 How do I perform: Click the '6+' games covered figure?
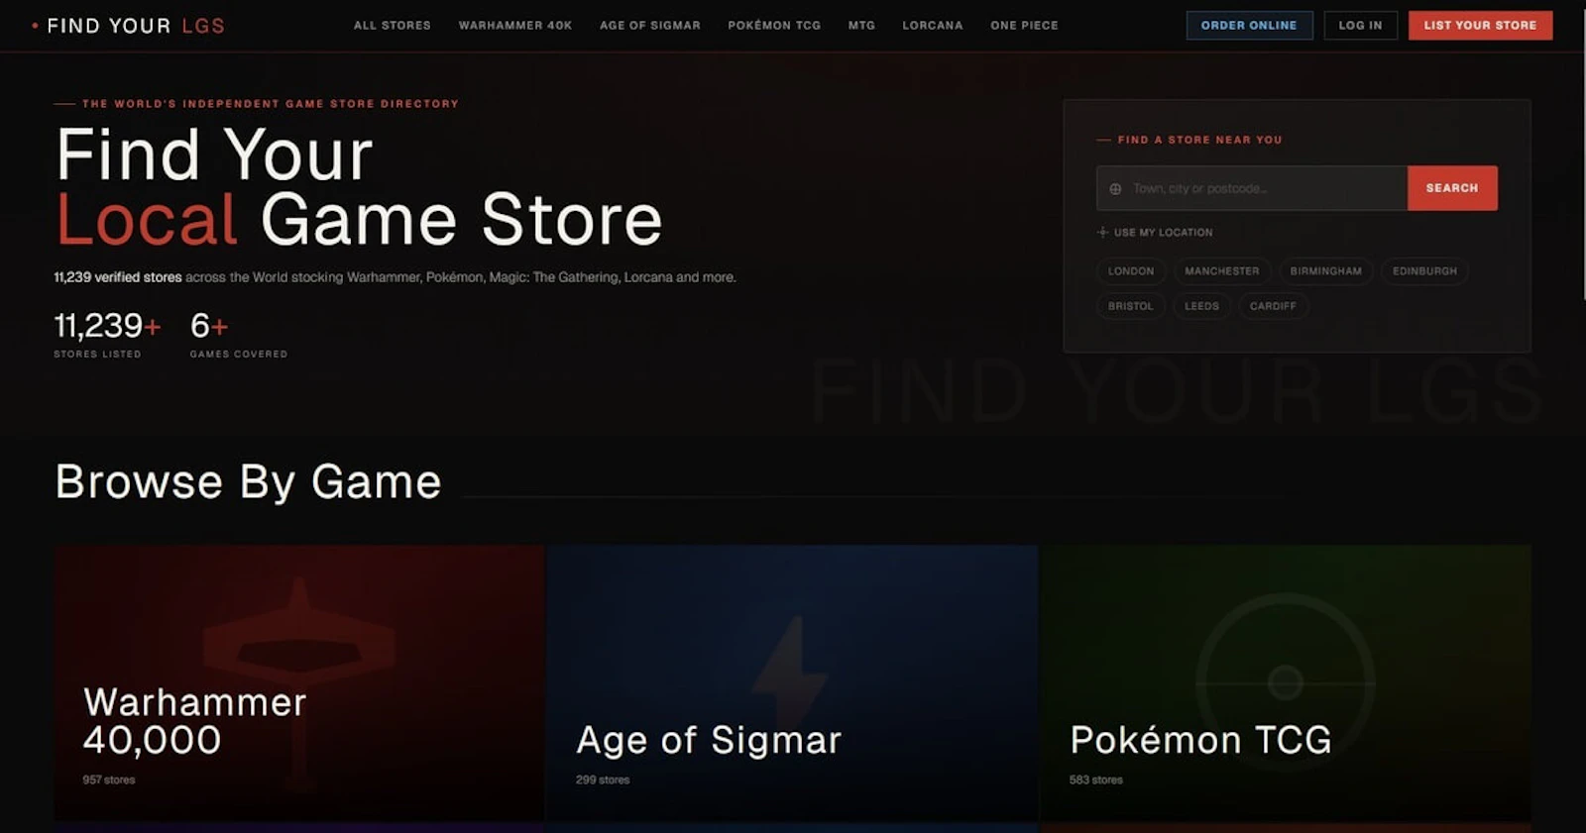click(x=209, y=326)
